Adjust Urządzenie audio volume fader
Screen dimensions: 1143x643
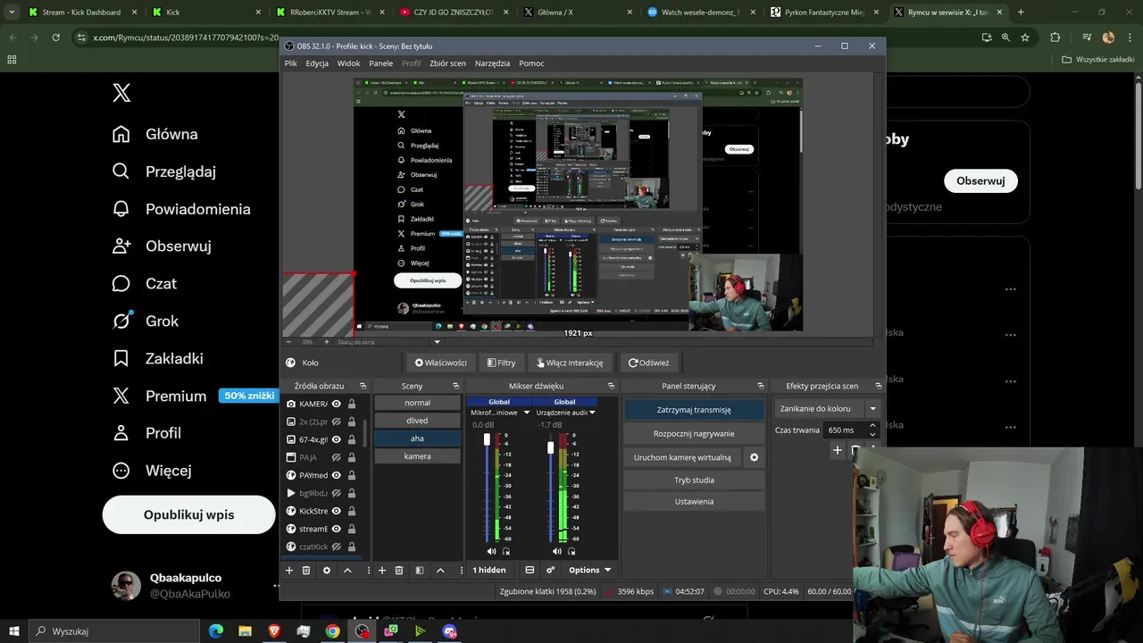551,447
